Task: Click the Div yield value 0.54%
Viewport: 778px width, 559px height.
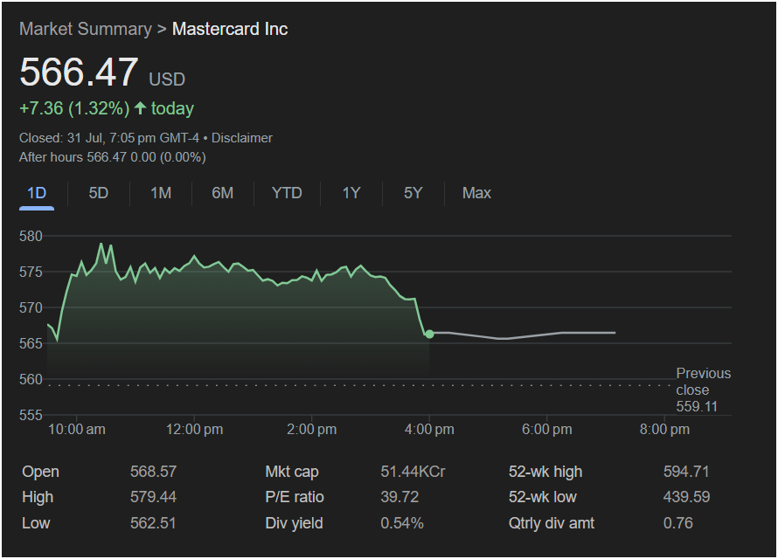Action: (402, 523)
